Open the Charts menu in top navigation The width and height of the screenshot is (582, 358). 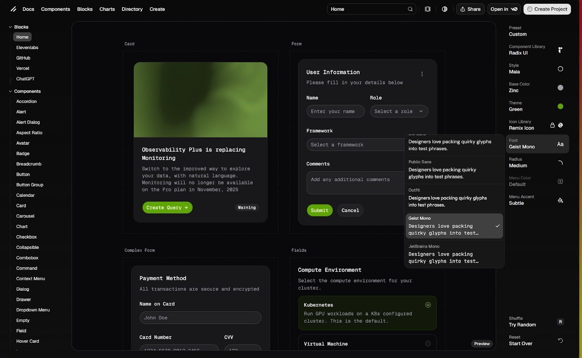click(x=107, y=9)
